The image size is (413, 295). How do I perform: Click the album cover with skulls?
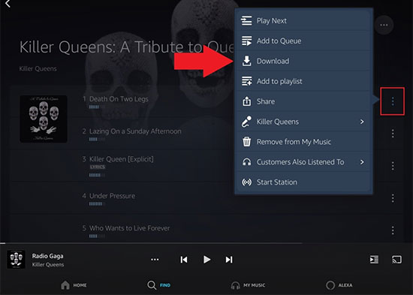pos(44,119)
